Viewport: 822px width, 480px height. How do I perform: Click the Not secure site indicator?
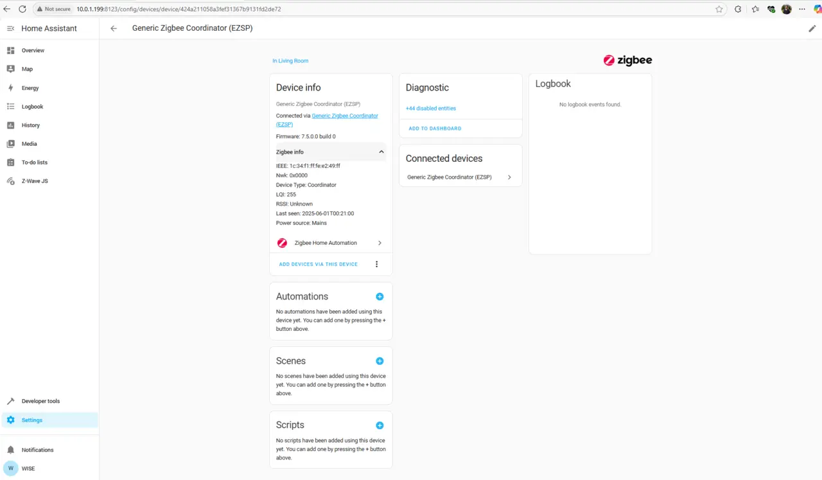[53, 9]
